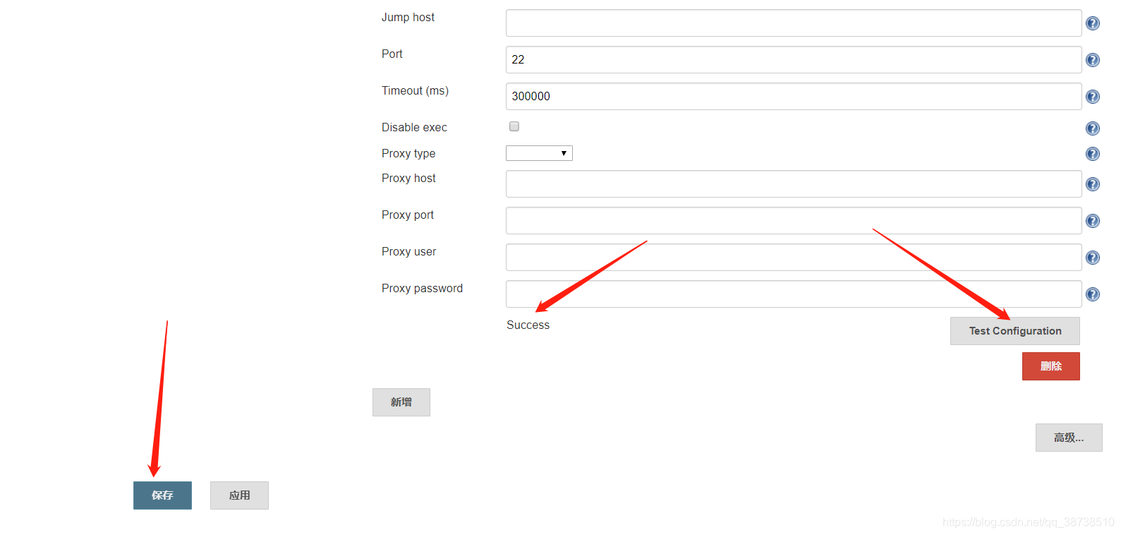Focus the Proxy host input field

tap(794, 184)
